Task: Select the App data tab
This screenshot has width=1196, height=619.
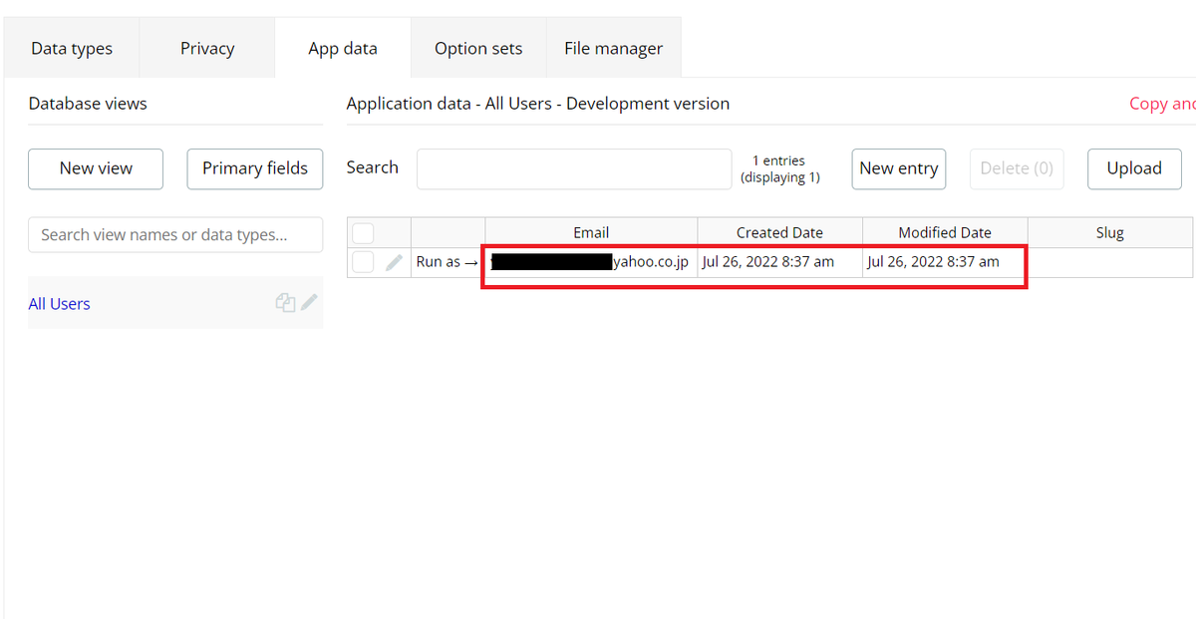Action: (343, 48)
